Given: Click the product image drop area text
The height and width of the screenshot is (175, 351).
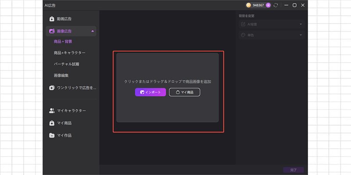Looking at the screenshot, I should pos(168,82).
